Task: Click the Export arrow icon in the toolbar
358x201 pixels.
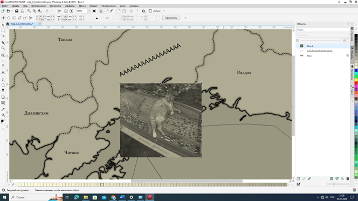Action: [72, 11]
